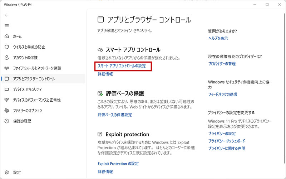Click the device security laptop icon

click(x=7, y=89)
